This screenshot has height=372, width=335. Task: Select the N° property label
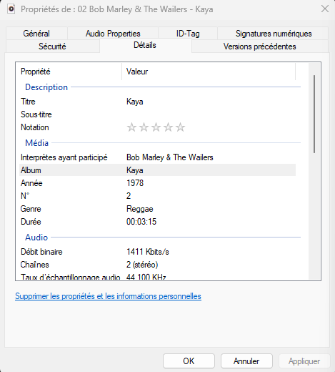click(25, 196)
